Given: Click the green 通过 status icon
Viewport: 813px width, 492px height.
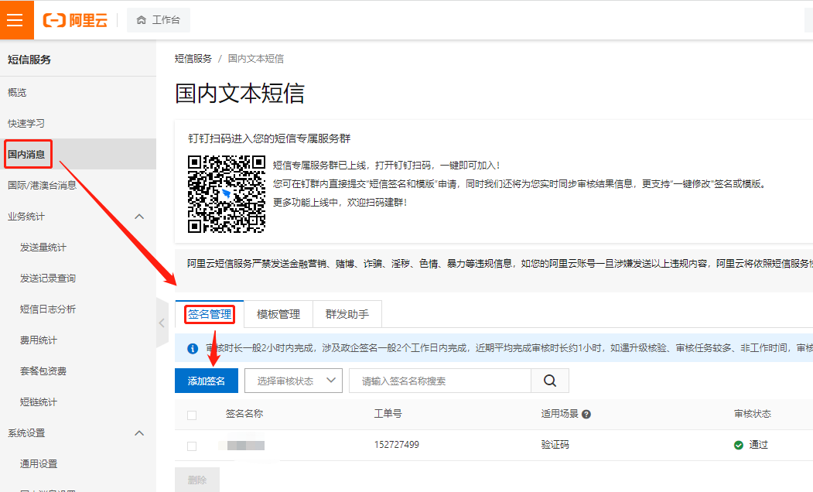Looking at the screenshot, I should coord(739,446).
